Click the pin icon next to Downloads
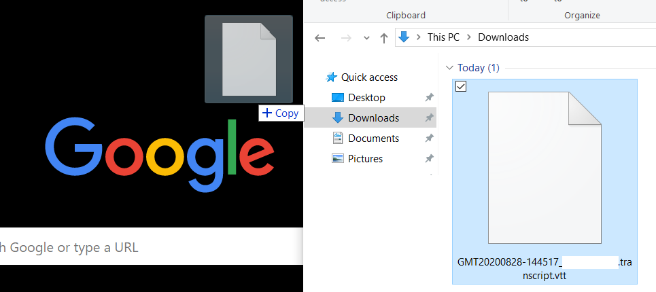 click(429, 117)
